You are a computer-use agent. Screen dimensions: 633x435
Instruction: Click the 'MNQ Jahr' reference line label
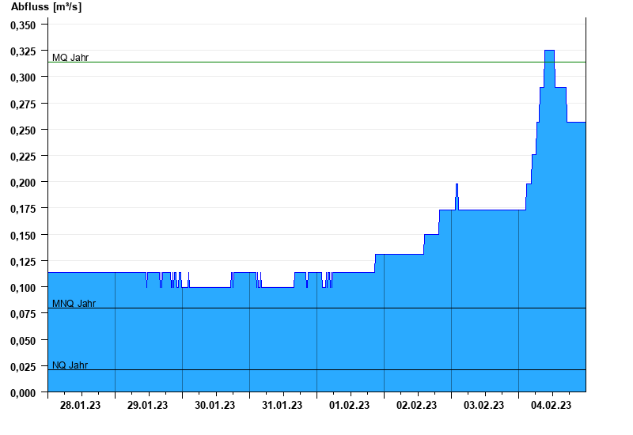pyautogui.click(x=74, y=304)
